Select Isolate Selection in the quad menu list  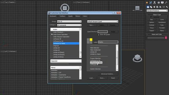point(95,69)
